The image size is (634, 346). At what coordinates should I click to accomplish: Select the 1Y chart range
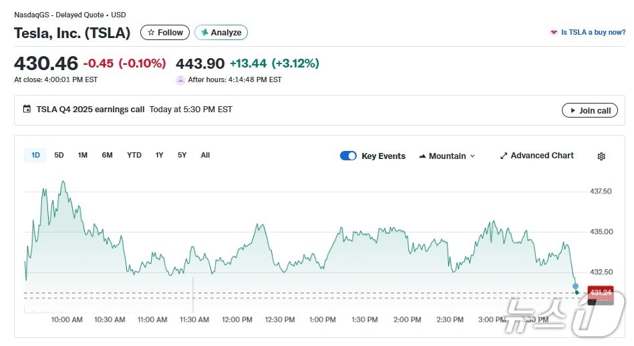(159, 155)
